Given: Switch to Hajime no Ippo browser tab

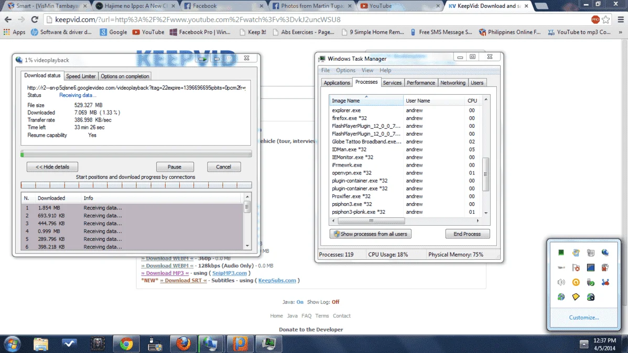Looking at the screenshot, I should tap(135, 6).
